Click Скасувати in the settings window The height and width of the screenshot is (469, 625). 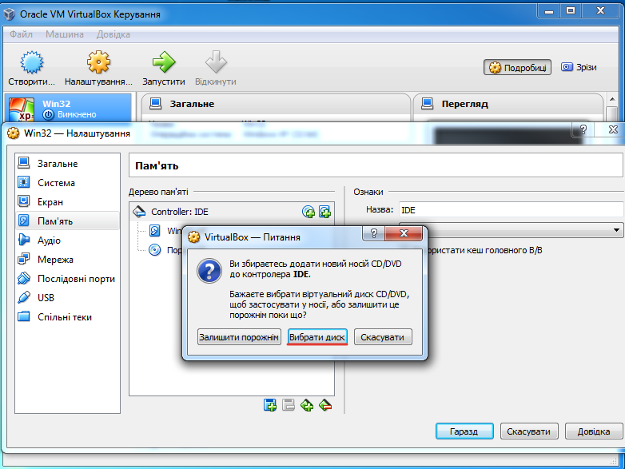pyautogui.click(x=529, y=431)
